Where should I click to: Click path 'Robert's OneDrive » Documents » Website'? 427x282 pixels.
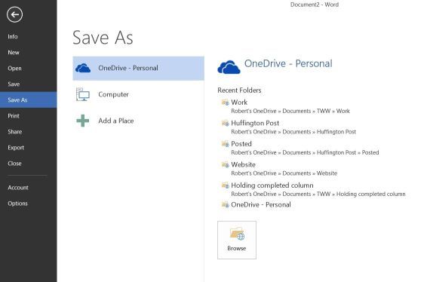[284, 173]
